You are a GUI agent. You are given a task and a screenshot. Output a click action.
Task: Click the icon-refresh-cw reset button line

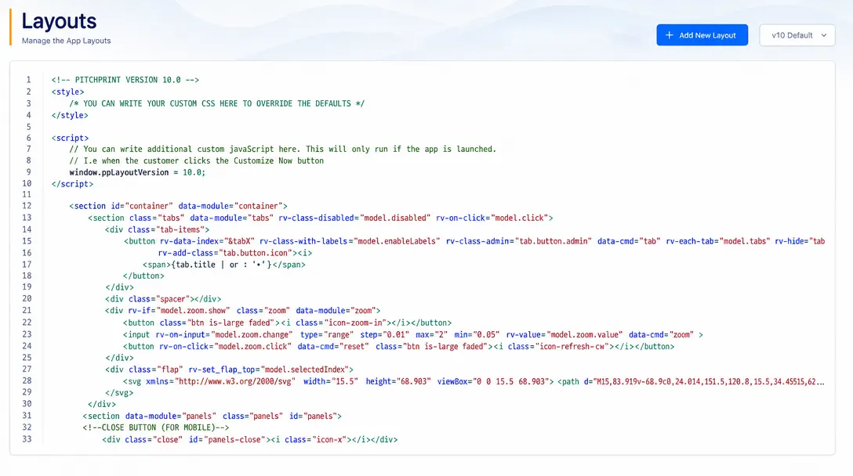pyautogui.click(x=399, y=346)
